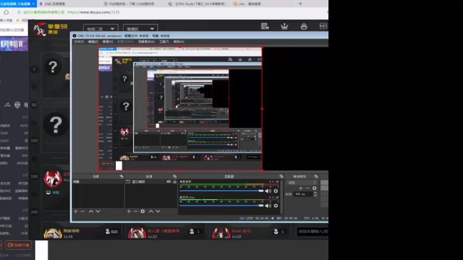Image resolution: width=463 pixels, height=260 pixels.
Task: Click the list icon left of the crown icon
Action: tap(265, 26)
